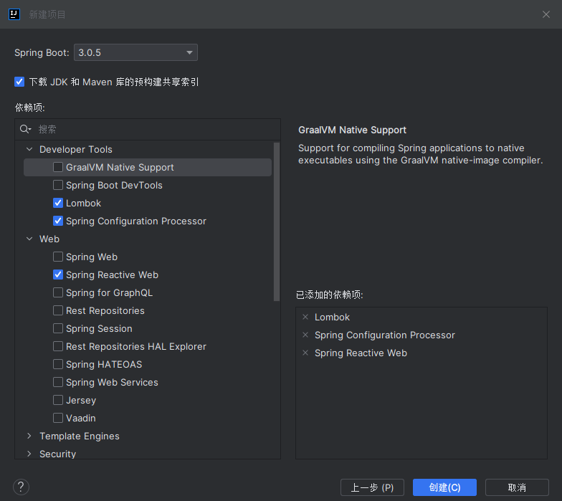Open the help question mark button
Screen dimensions: 562x501
click(x=21, y=487)
